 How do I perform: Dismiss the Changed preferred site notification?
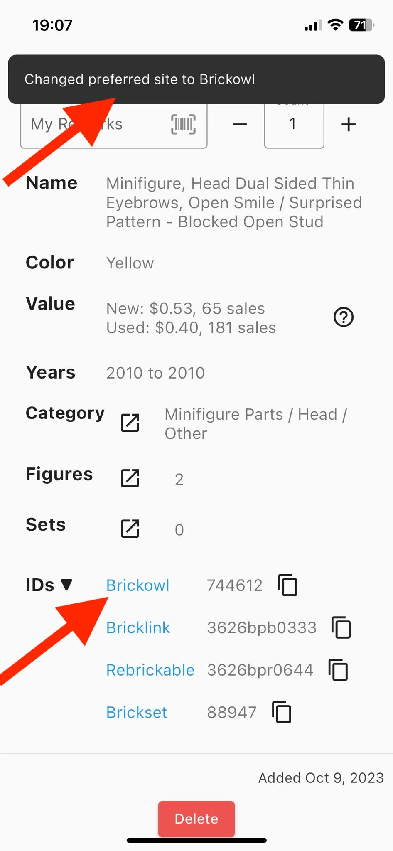coord(196,79)
